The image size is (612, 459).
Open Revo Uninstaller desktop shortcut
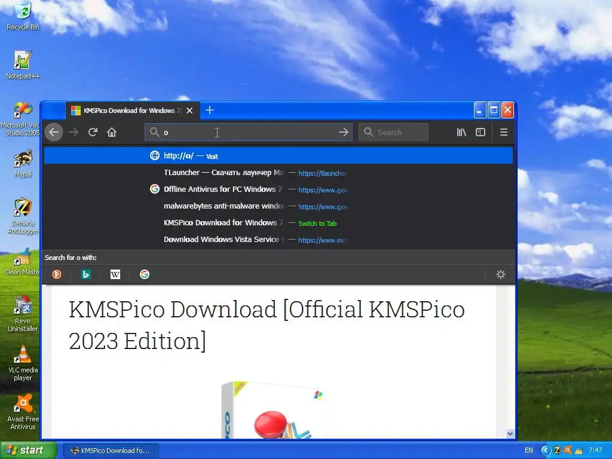pos(23,314)
